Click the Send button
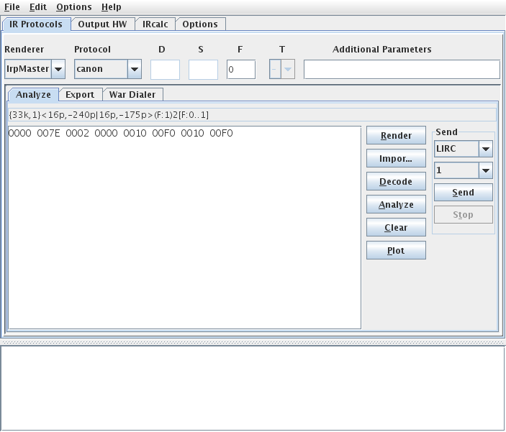The image size is (506, 432). 463,192
